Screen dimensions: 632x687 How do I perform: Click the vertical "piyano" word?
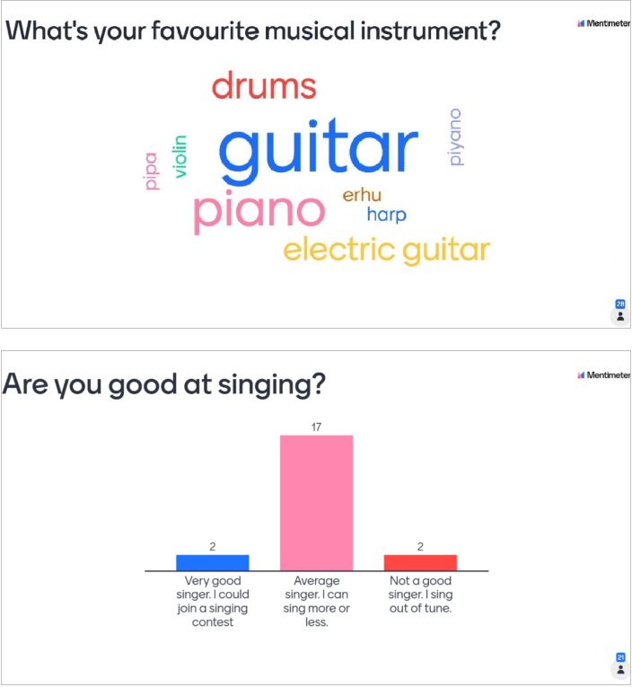point(455,137)
